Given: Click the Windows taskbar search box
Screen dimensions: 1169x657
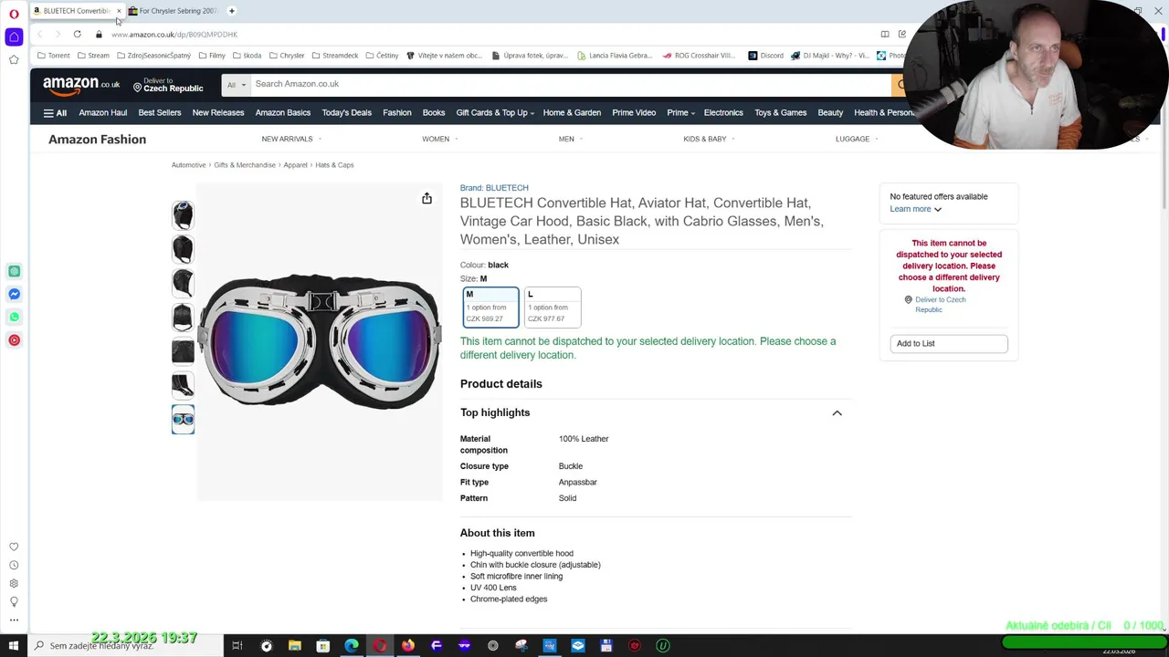Looking at the screenshot, I should tap(126, 645).
